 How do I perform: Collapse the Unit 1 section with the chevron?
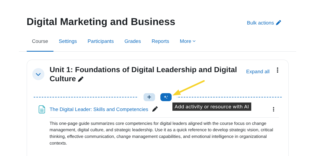(x=38, y=74)
